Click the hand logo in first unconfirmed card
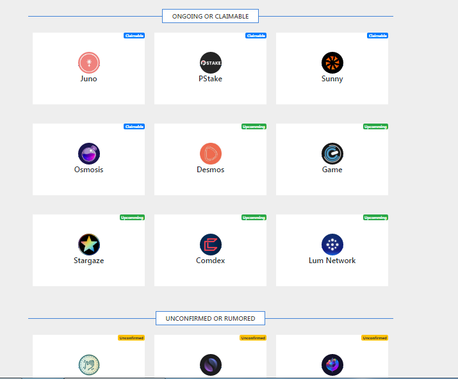 89,365
